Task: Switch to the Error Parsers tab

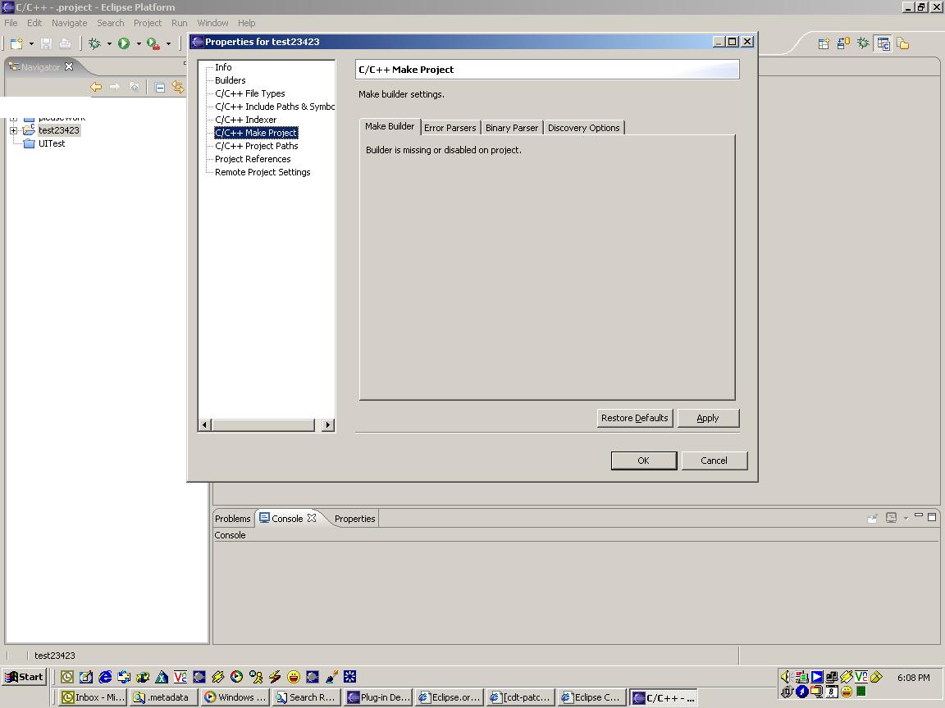Action: click(450, 128)
